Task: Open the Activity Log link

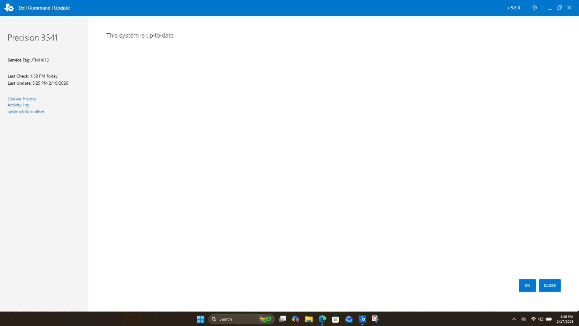Action: tap(18, 105)
